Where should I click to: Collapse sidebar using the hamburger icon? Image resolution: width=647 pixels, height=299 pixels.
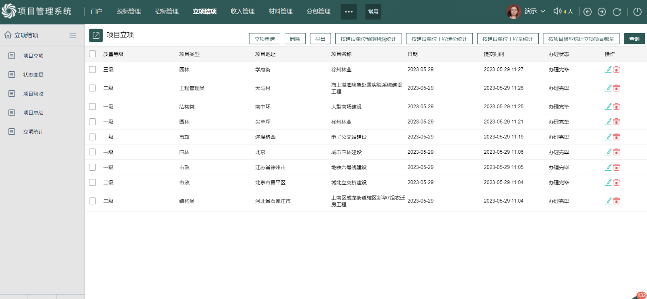click(73, 35)
